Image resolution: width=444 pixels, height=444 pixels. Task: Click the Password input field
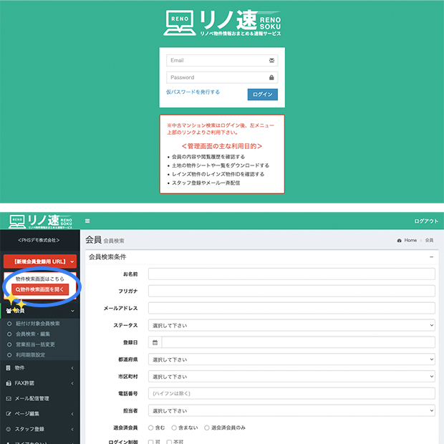coord(222,77)
